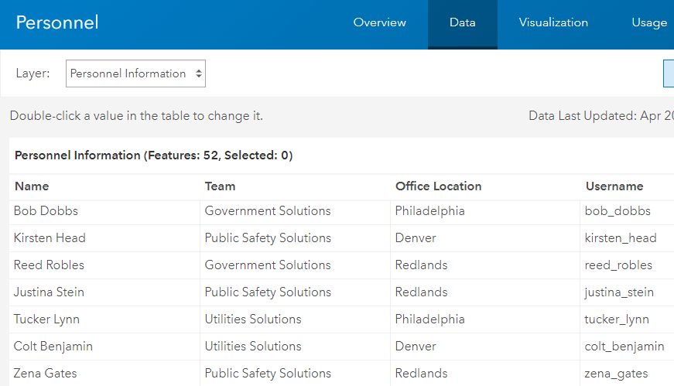Viewport: 674px width, 386px height.
Task: Open the Personnel Information layer dropdown
Action: point(135,73)
